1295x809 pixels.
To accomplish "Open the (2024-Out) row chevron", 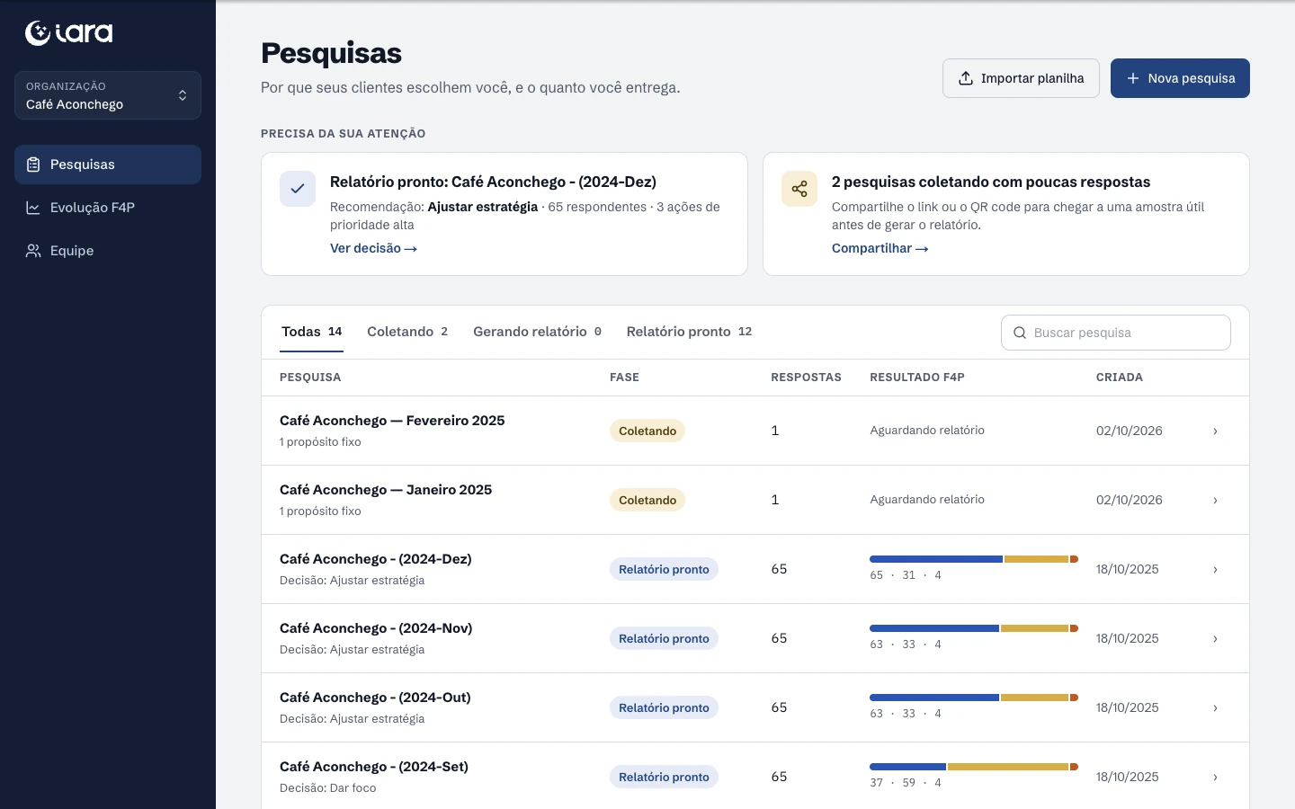I will pos(1215,708).
